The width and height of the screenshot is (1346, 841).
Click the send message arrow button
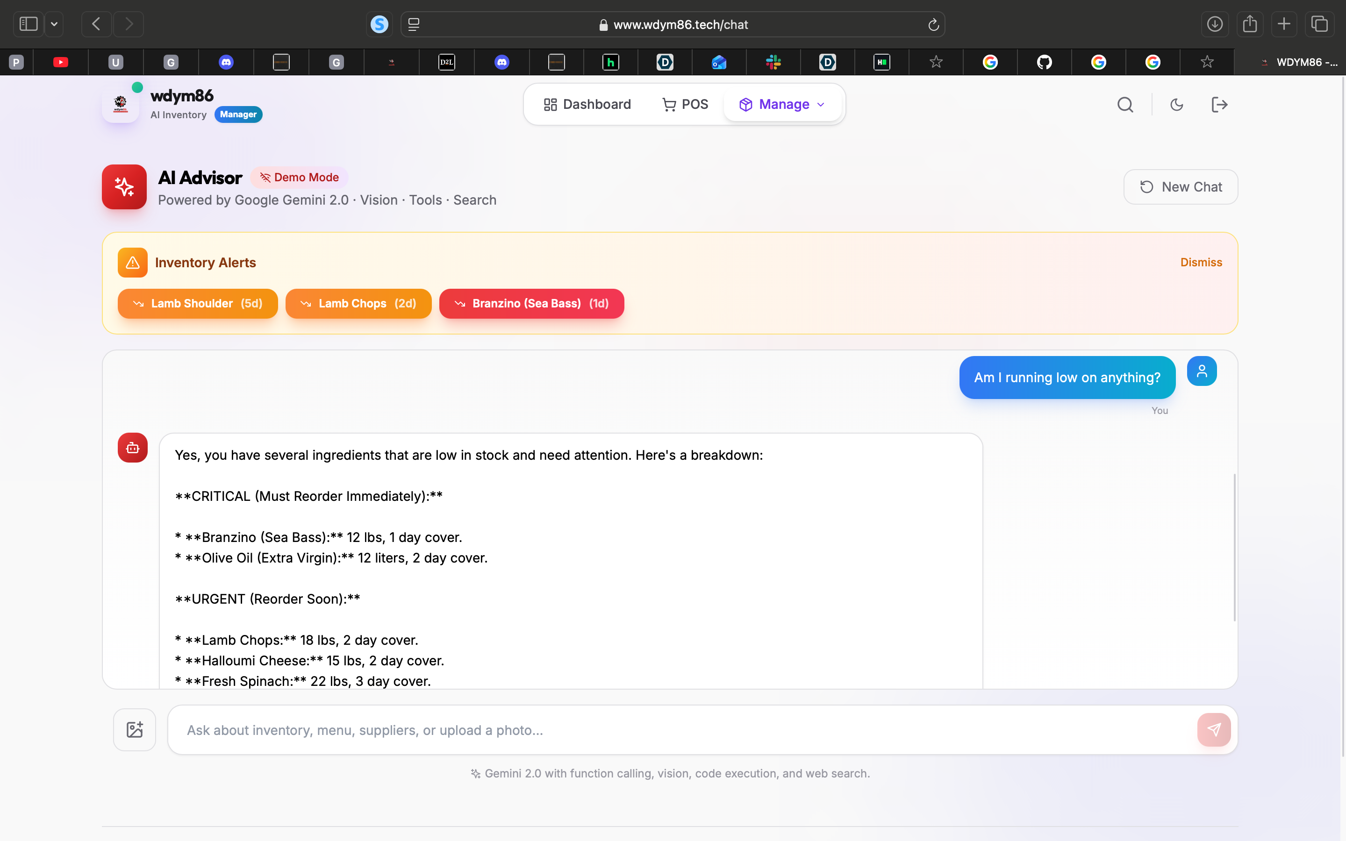click(1213, 729)
